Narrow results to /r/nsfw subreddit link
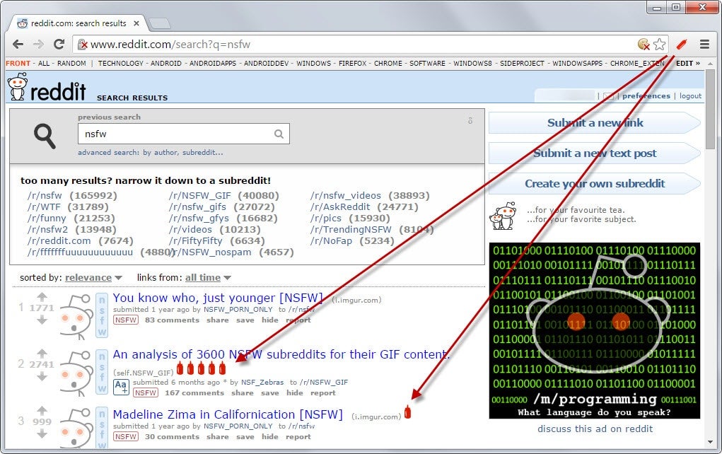This screenshot has width=722, height=454. [x=45, y=196]
